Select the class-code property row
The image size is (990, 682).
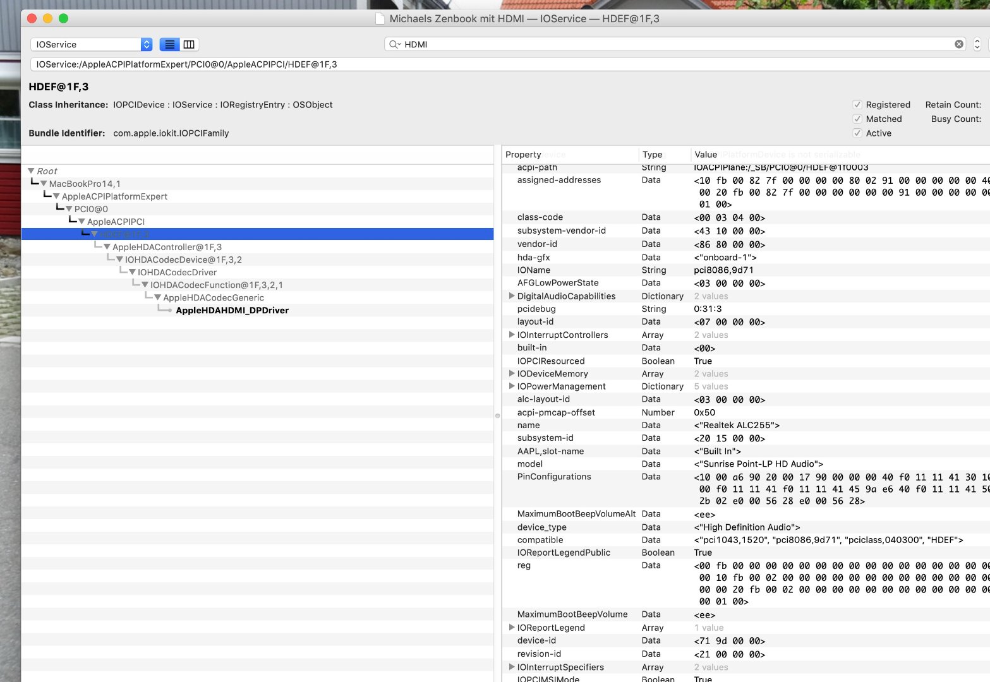click(x=746, y=217)
